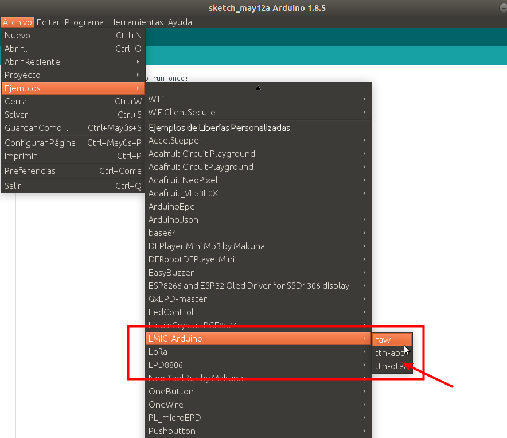This screenshot has height=438, width=507.
Task: Open ESP8266 and ESP32 Oled Driver examples
Action: 258,286
